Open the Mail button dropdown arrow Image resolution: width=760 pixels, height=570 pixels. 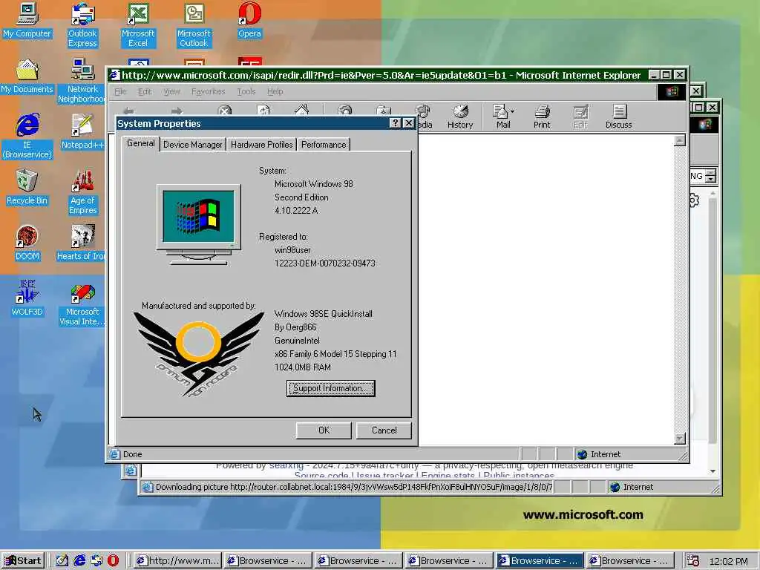[x=513, y=111]
